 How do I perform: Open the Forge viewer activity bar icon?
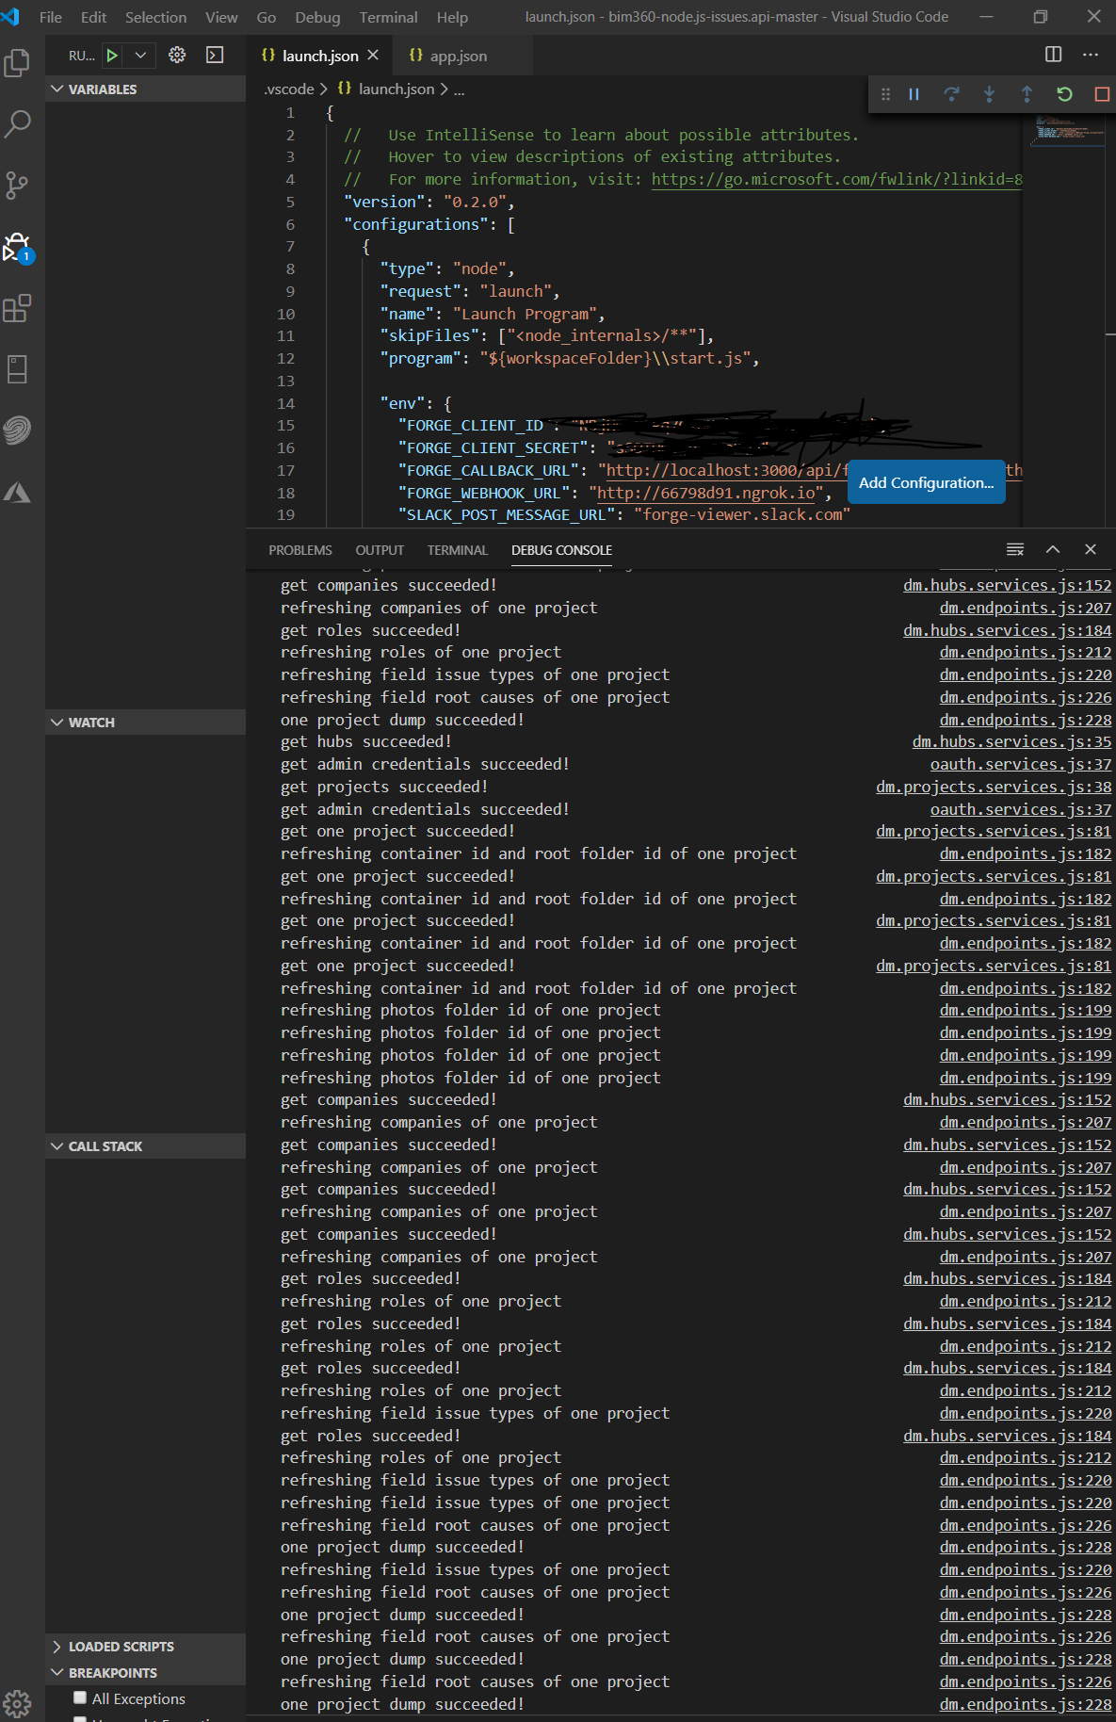[17, 430]
